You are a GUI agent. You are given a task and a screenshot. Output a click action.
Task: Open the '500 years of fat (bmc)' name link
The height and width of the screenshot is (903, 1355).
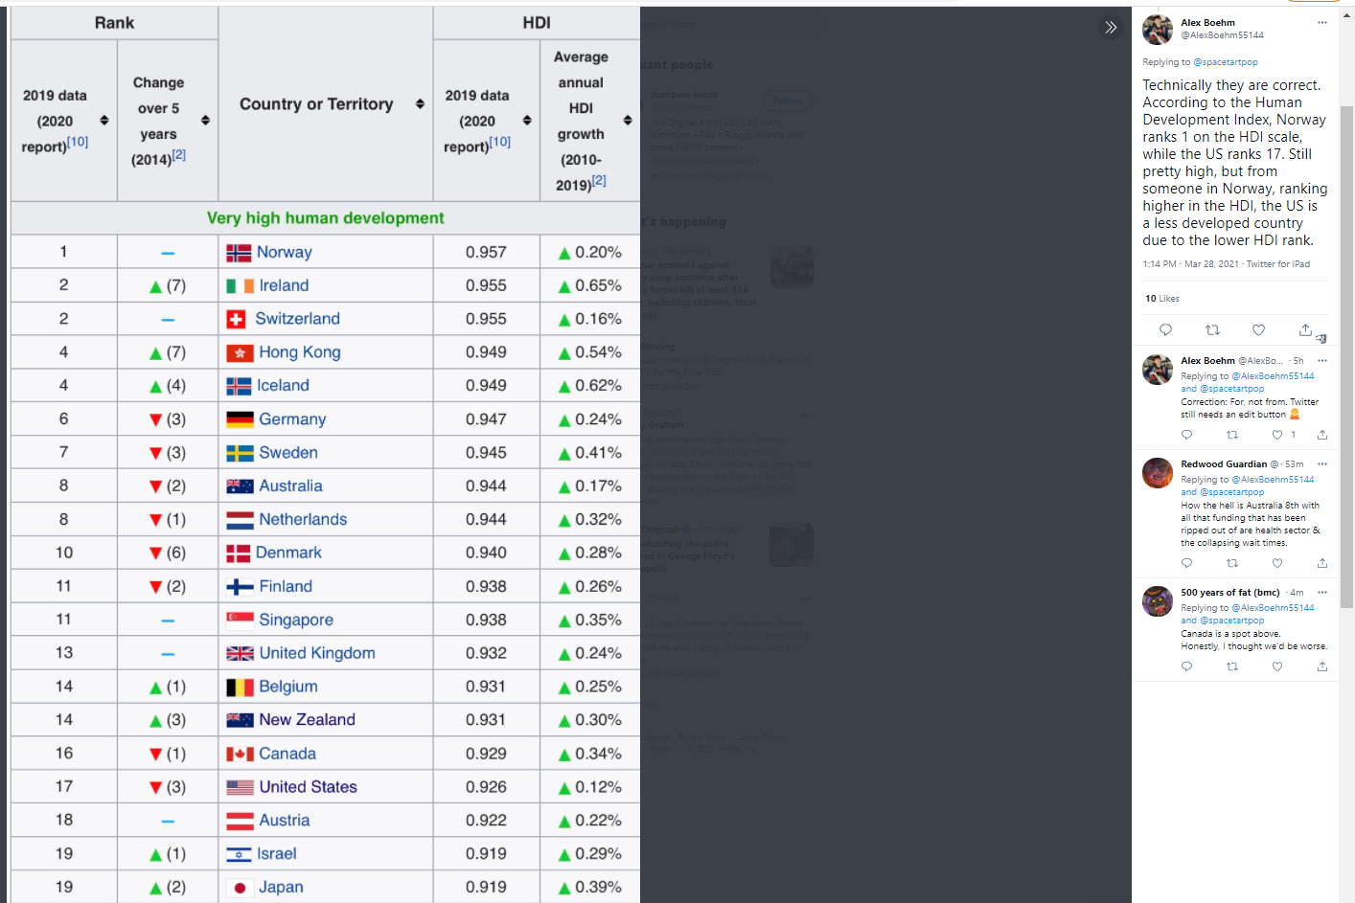coord(1230,593)
